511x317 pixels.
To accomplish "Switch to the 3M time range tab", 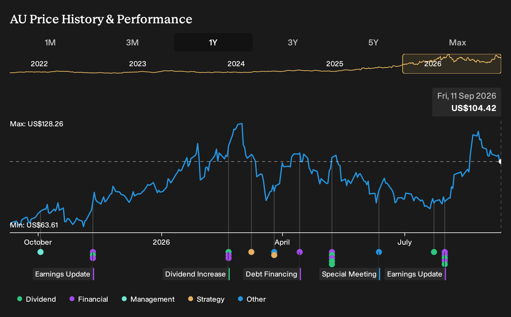I will click(x=132, y=42).
